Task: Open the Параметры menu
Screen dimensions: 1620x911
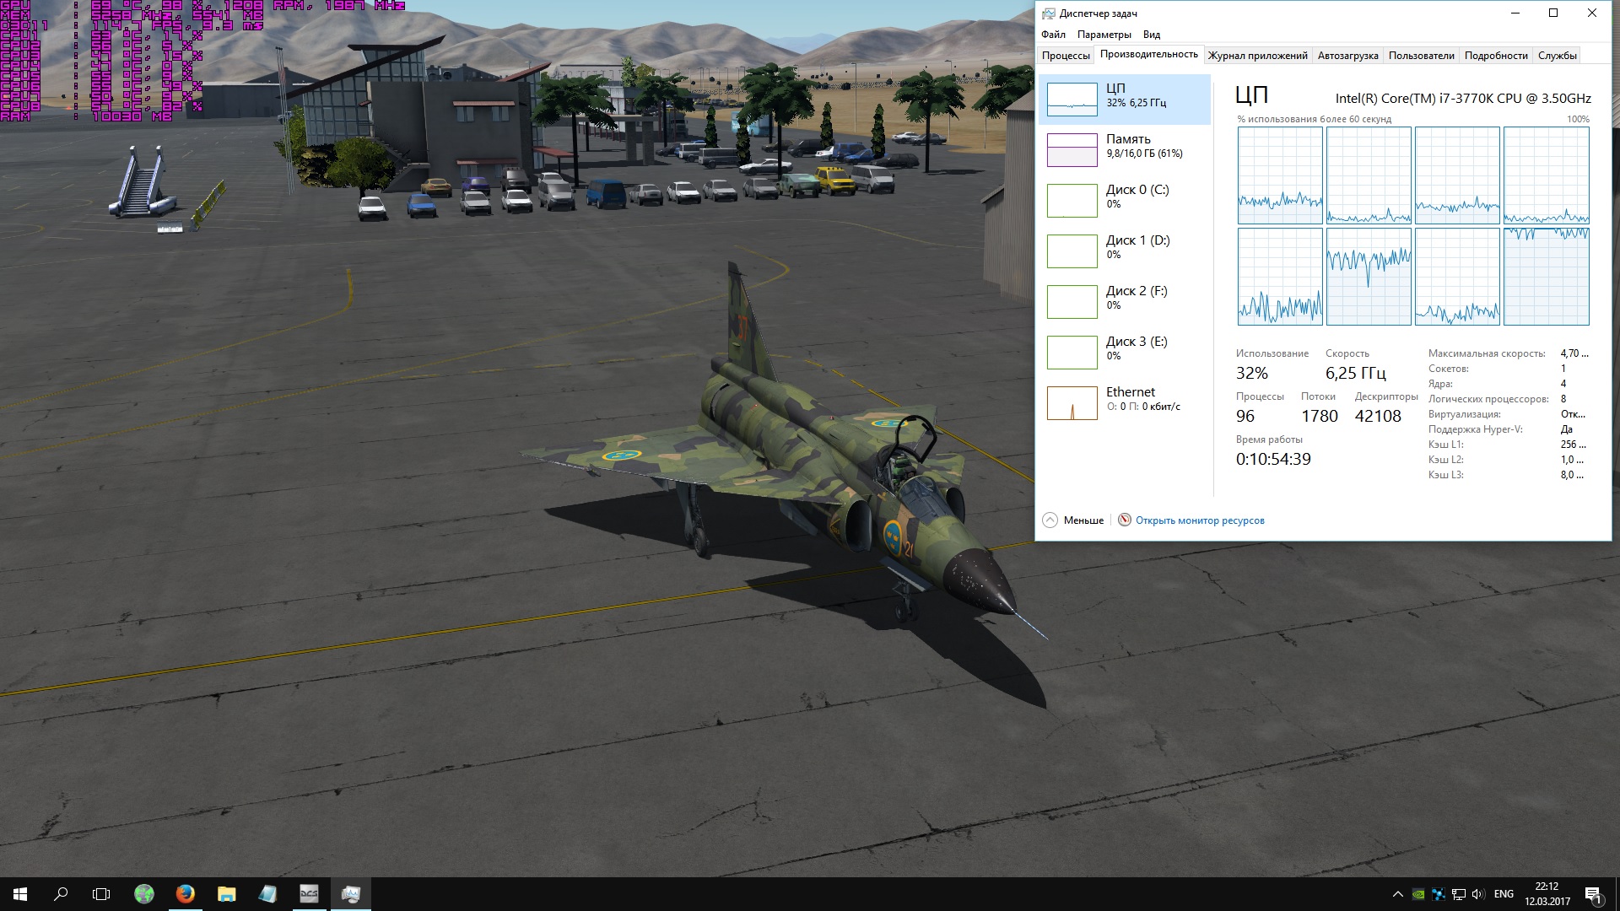Action: pos(1104,35)
